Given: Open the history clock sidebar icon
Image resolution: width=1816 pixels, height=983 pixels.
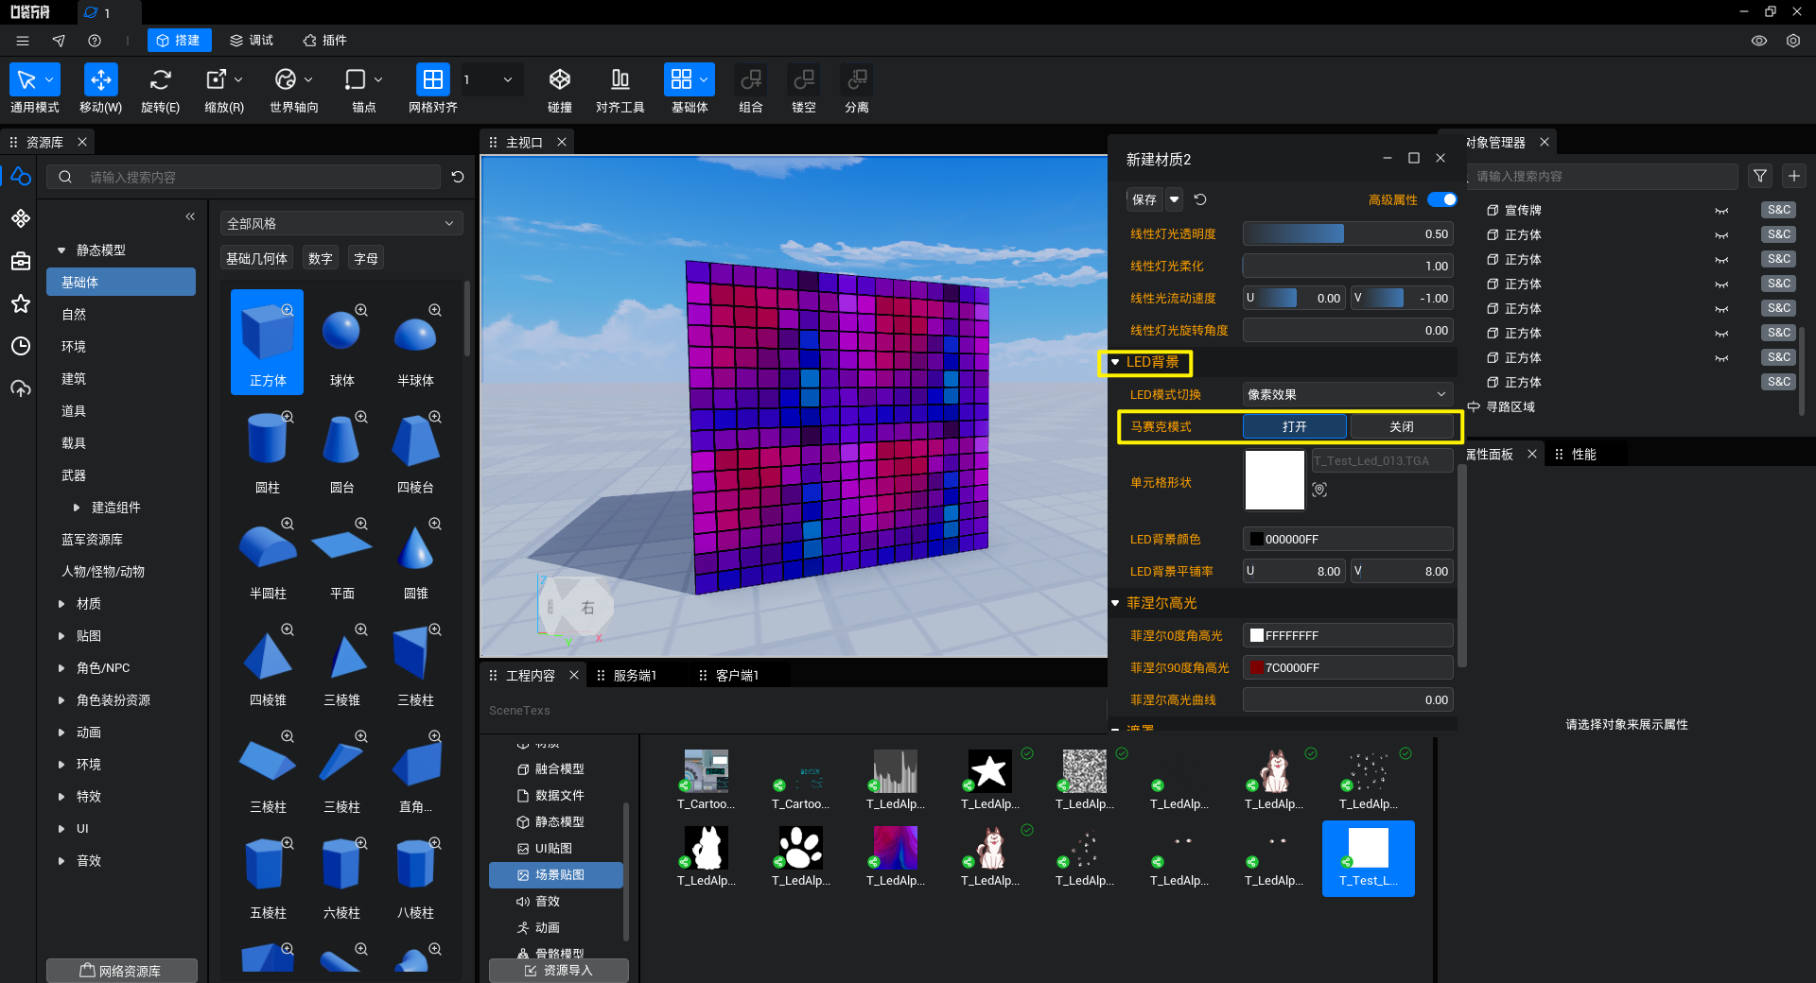Looking at the screenshot, I should pyautogui.click(x=21, y=346).
